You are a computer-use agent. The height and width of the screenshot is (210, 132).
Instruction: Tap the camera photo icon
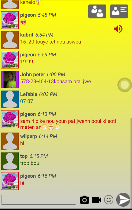click(85, 200)
